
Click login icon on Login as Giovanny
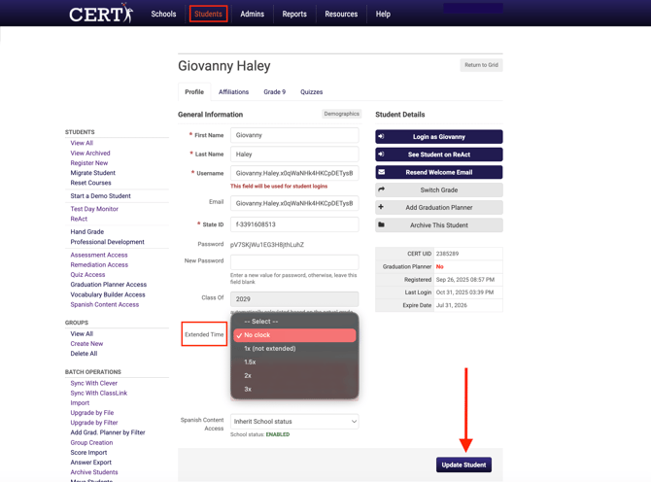[x=382, y=137]
